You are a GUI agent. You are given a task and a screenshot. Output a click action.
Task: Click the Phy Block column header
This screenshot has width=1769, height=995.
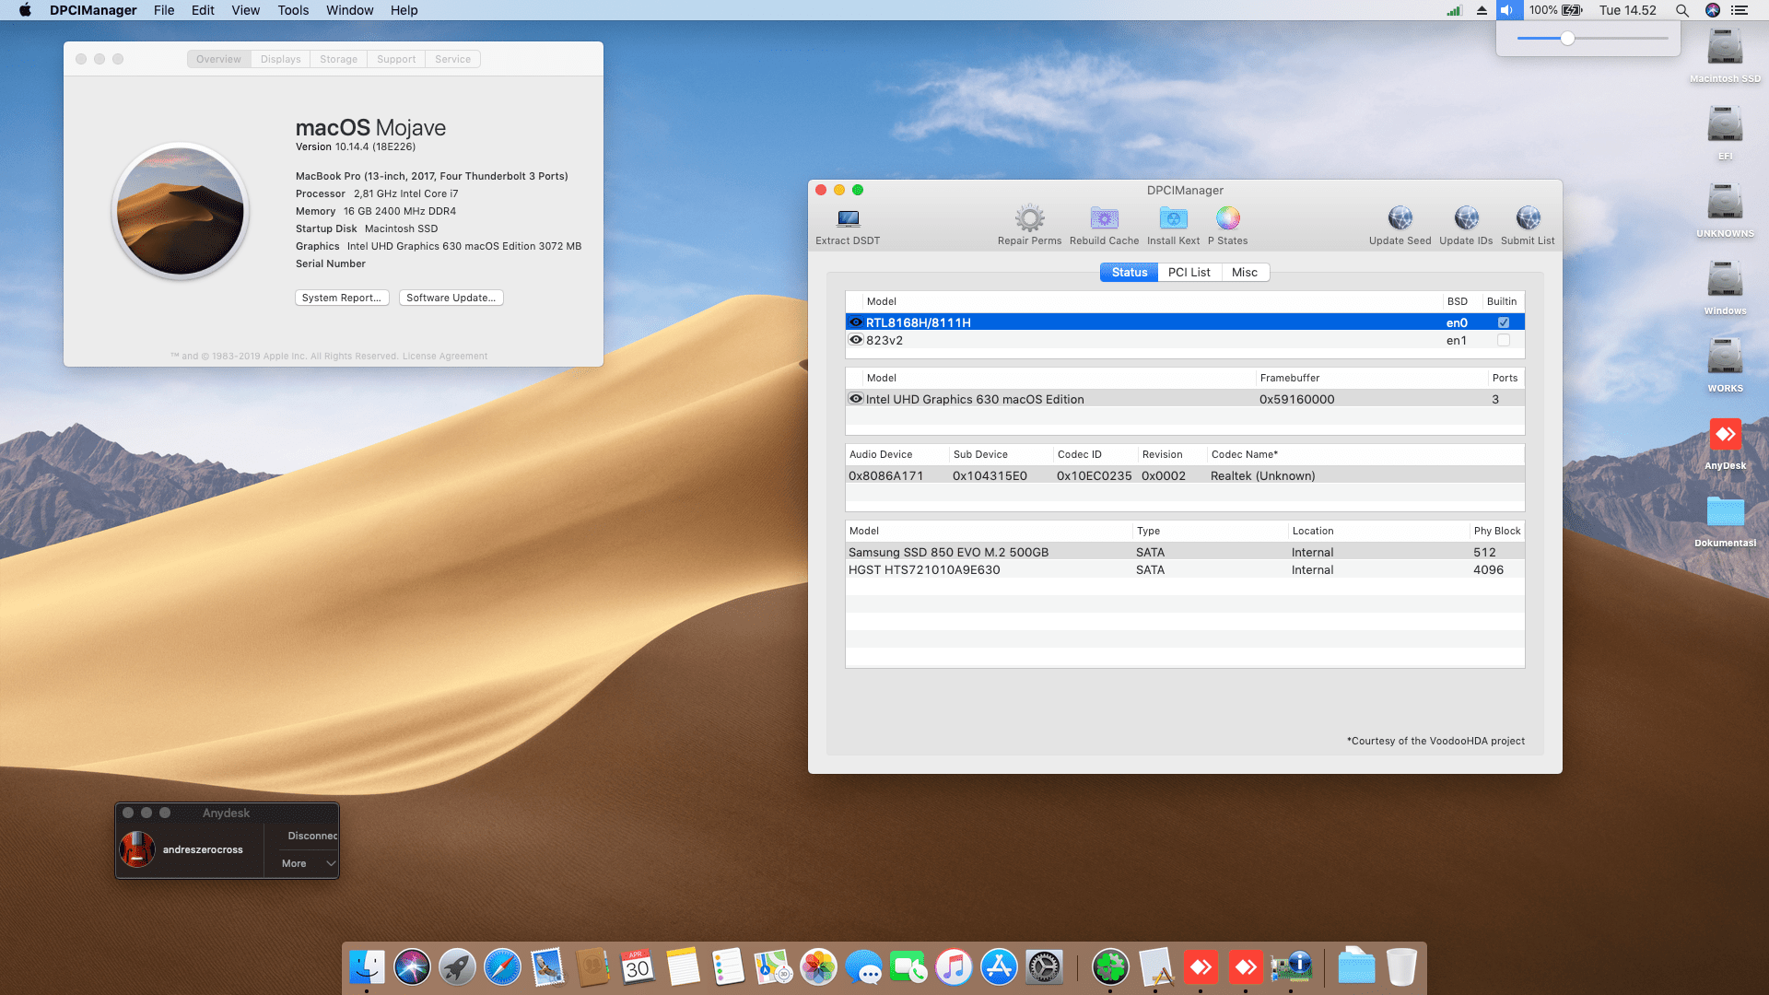coord(1496,531)
